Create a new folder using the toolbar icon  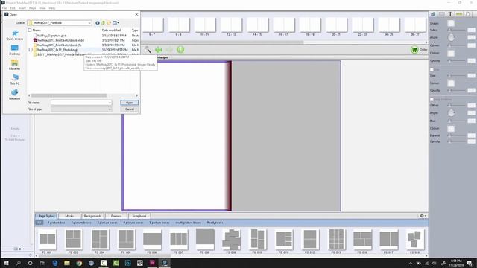[x=109, y=23]
